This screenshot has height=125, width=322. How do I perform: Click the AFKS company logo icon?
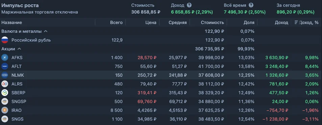click(x=5, y=58)
